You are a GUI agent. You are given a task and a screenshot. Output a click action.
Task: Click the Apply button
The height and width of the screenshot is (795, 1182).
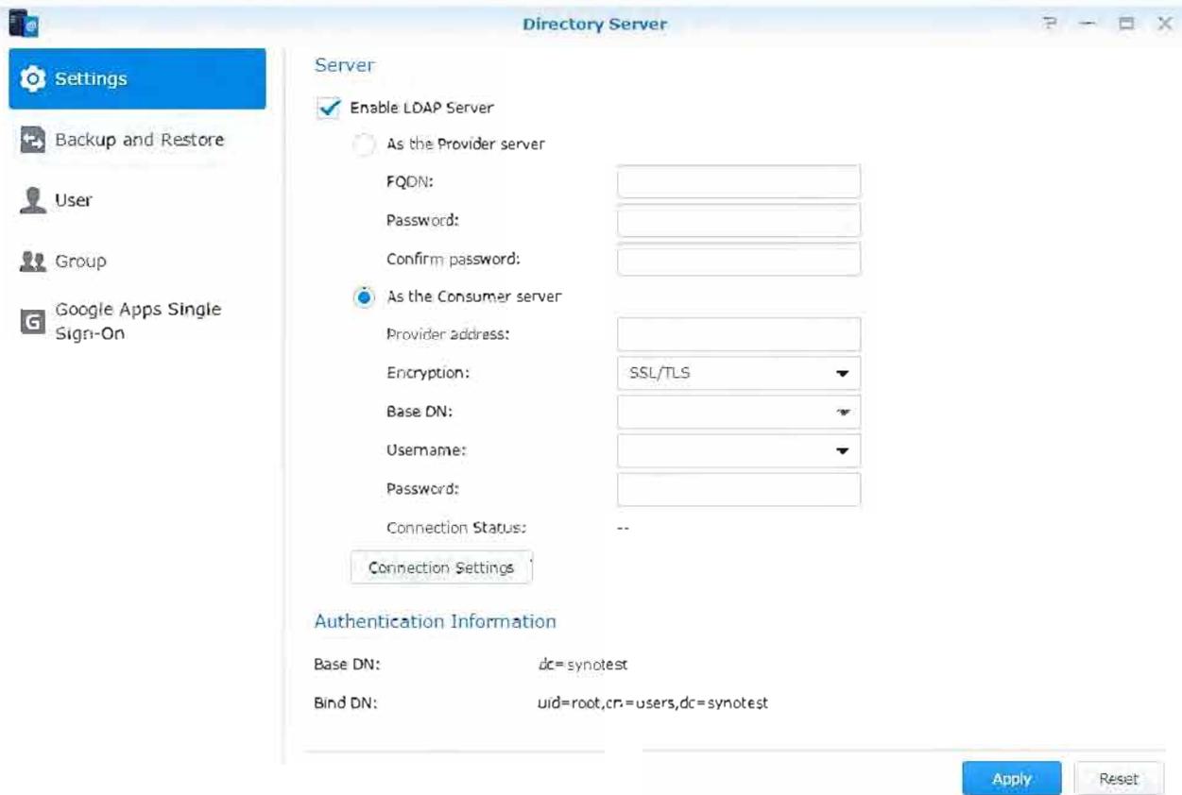(x=1012, y=779)
